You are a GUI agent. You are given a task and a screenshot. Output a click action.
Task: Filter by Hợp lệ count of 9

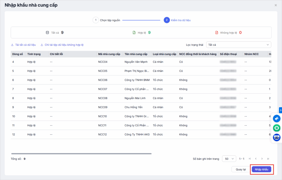(x=142, y=33)
